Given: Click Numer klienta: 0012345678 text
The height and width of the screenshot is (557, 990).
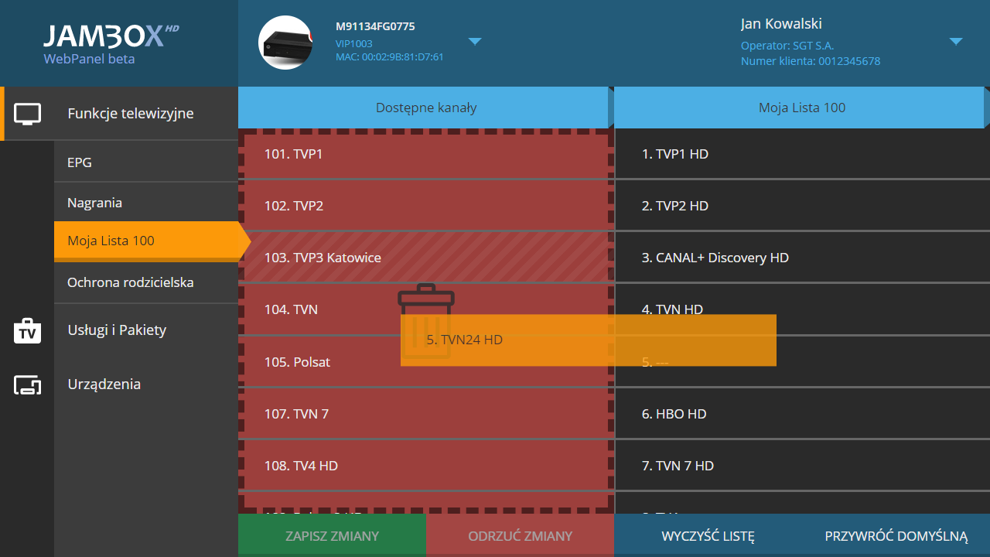Looking at the screenshot, I should pyautogui.click(x=811, y=61).
